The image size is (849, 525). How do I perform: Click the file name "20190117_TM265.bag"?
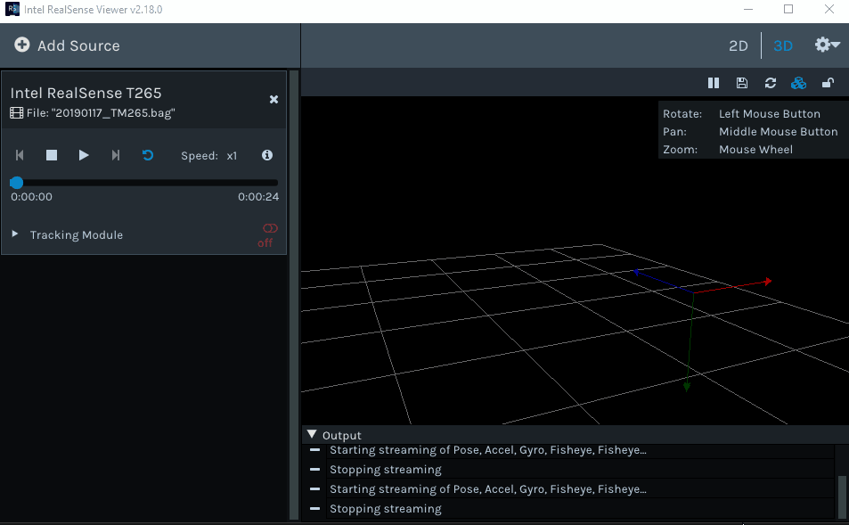click(x=113, y=113)
